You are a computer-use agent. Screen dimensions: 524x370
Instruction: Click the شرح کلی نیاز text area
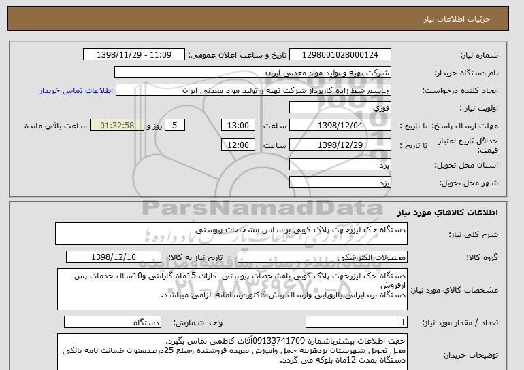[231, 234]
